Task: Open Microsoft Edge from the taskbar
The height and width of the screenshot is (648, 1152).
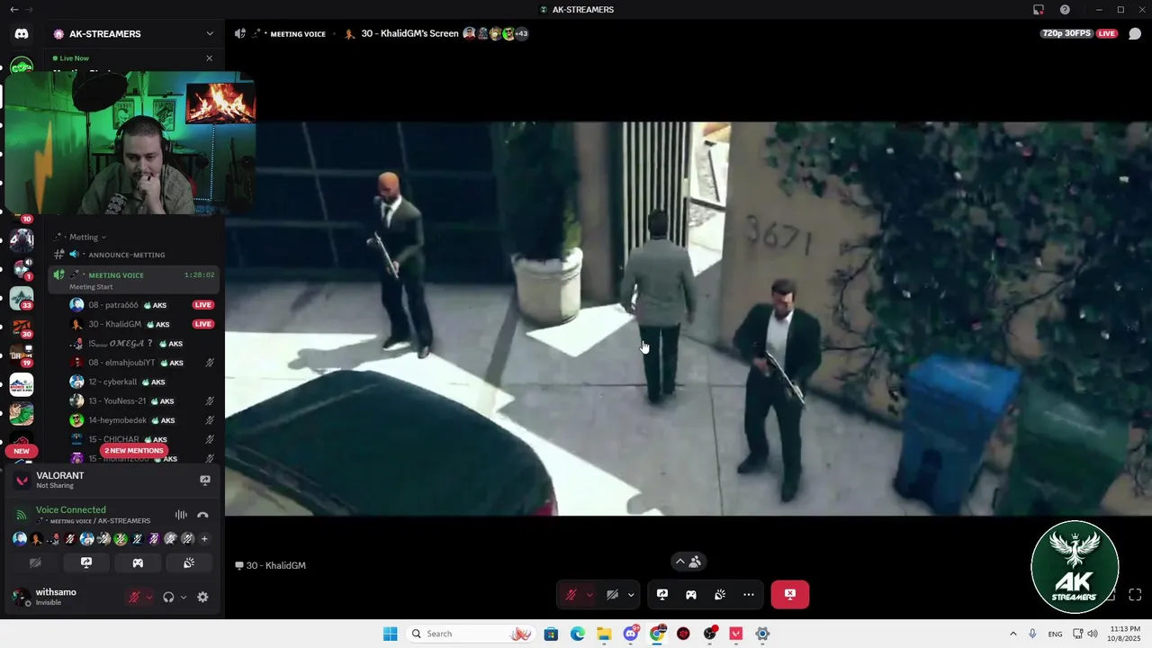Action: point(577,634)
